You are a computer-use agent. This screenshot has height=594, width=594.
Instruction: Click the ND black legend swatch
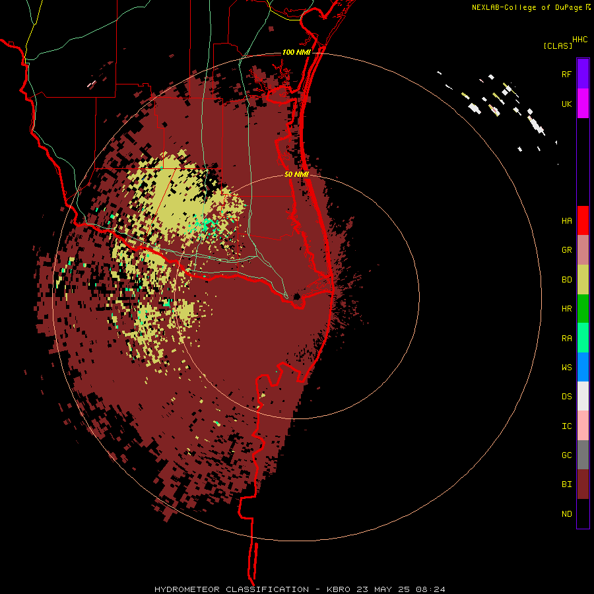[x=583, y=513]
